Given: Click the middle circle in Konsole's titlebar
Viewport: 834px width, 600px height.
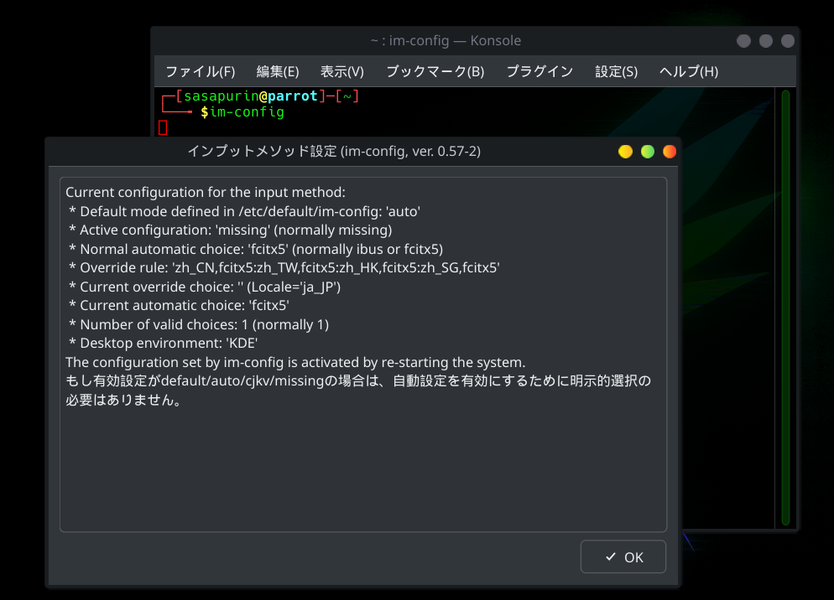Looking at the screenshot, I should coord(765,40).
